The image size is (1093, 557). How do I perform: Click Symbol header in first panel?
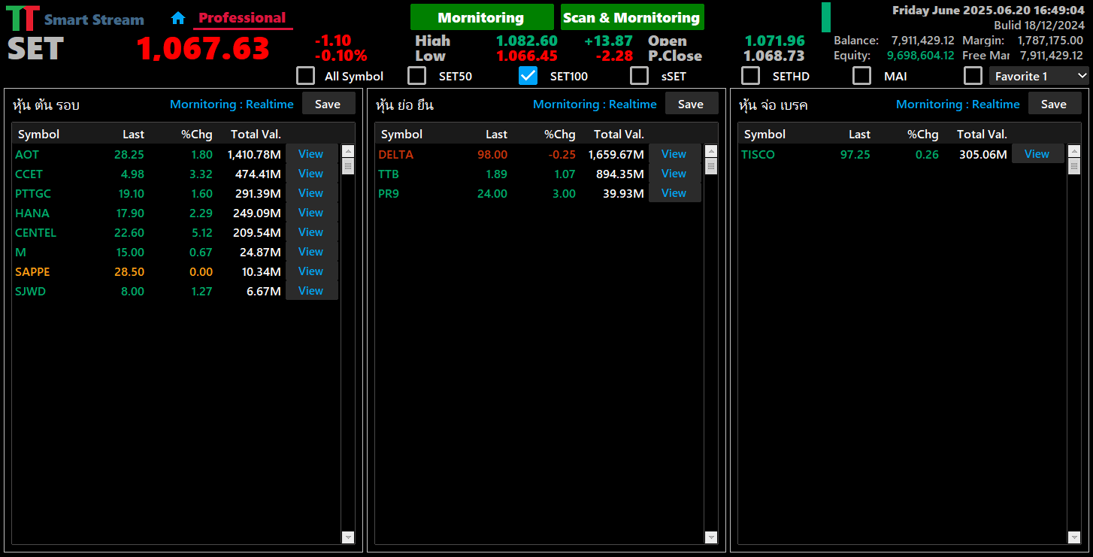click(38, 135)
